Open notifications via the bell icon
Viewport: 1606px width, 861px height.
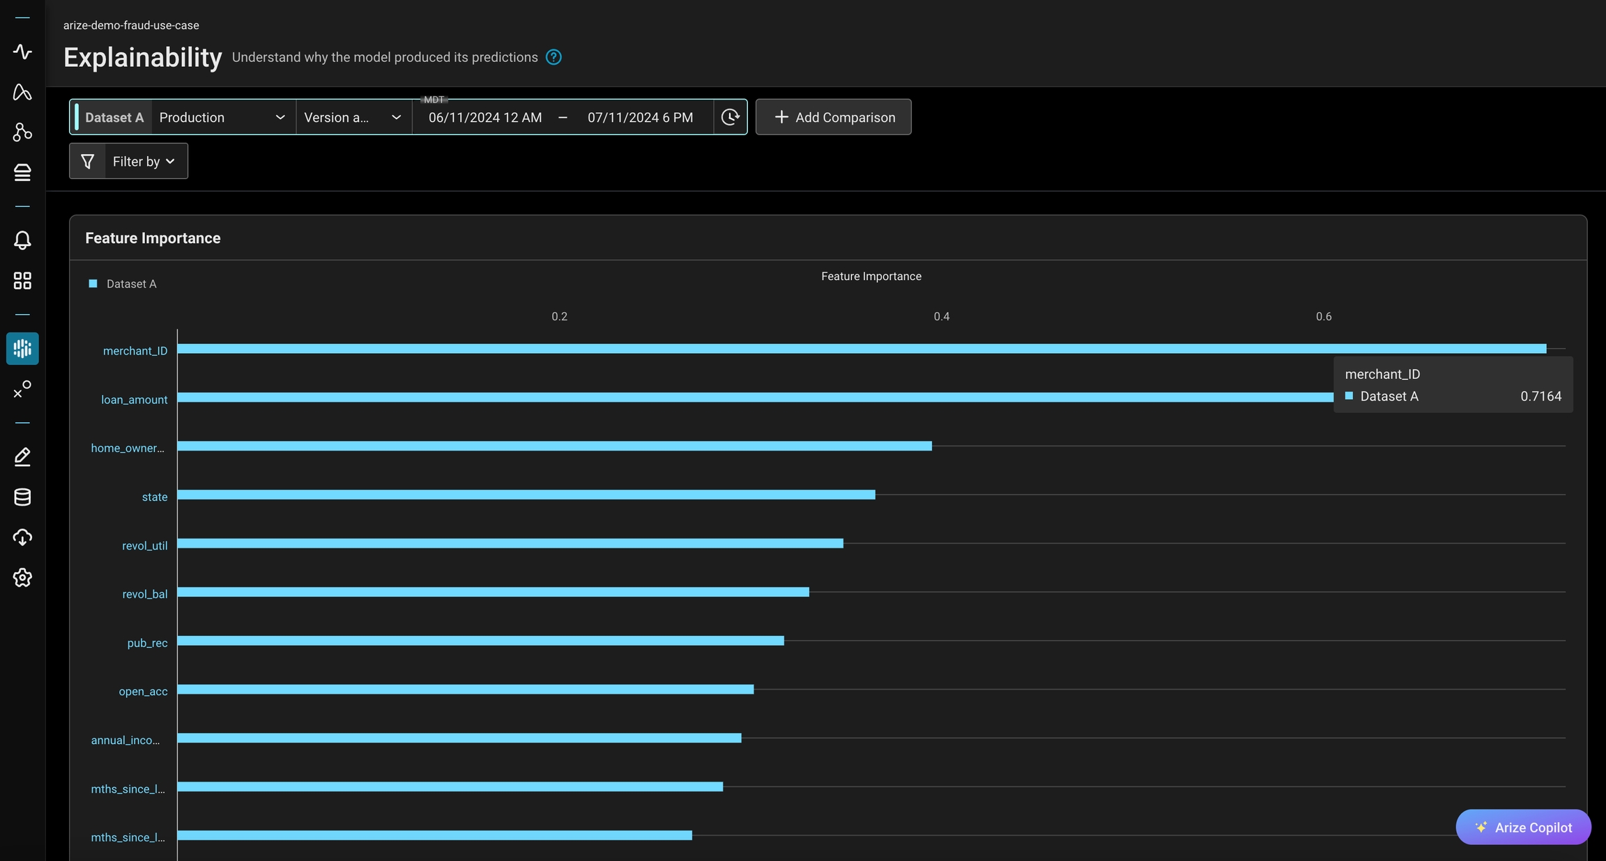pyautogui.click(x=22, y=240)
